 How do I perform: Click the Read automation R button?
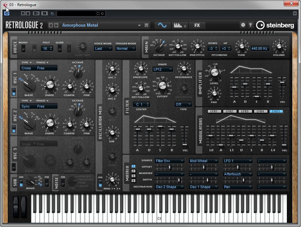(23, 13)
